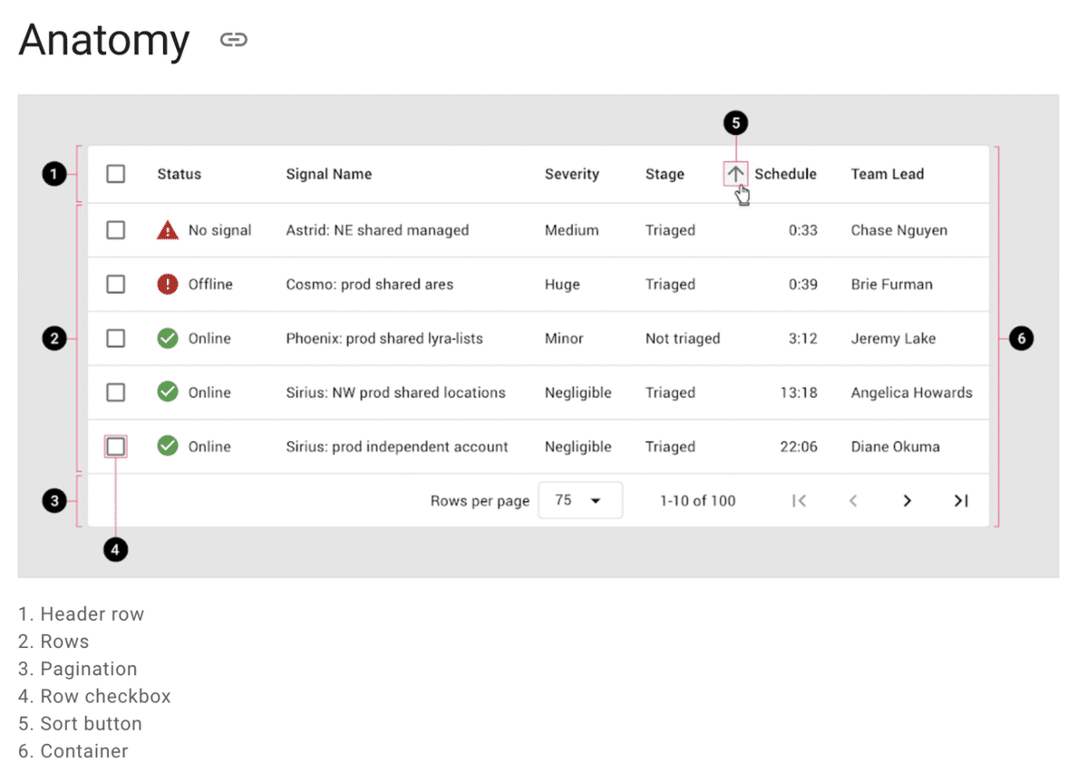Click the Schedule column header
Image resolution: width=1088 pixels, height=782 pixels.
coord(785,174)
